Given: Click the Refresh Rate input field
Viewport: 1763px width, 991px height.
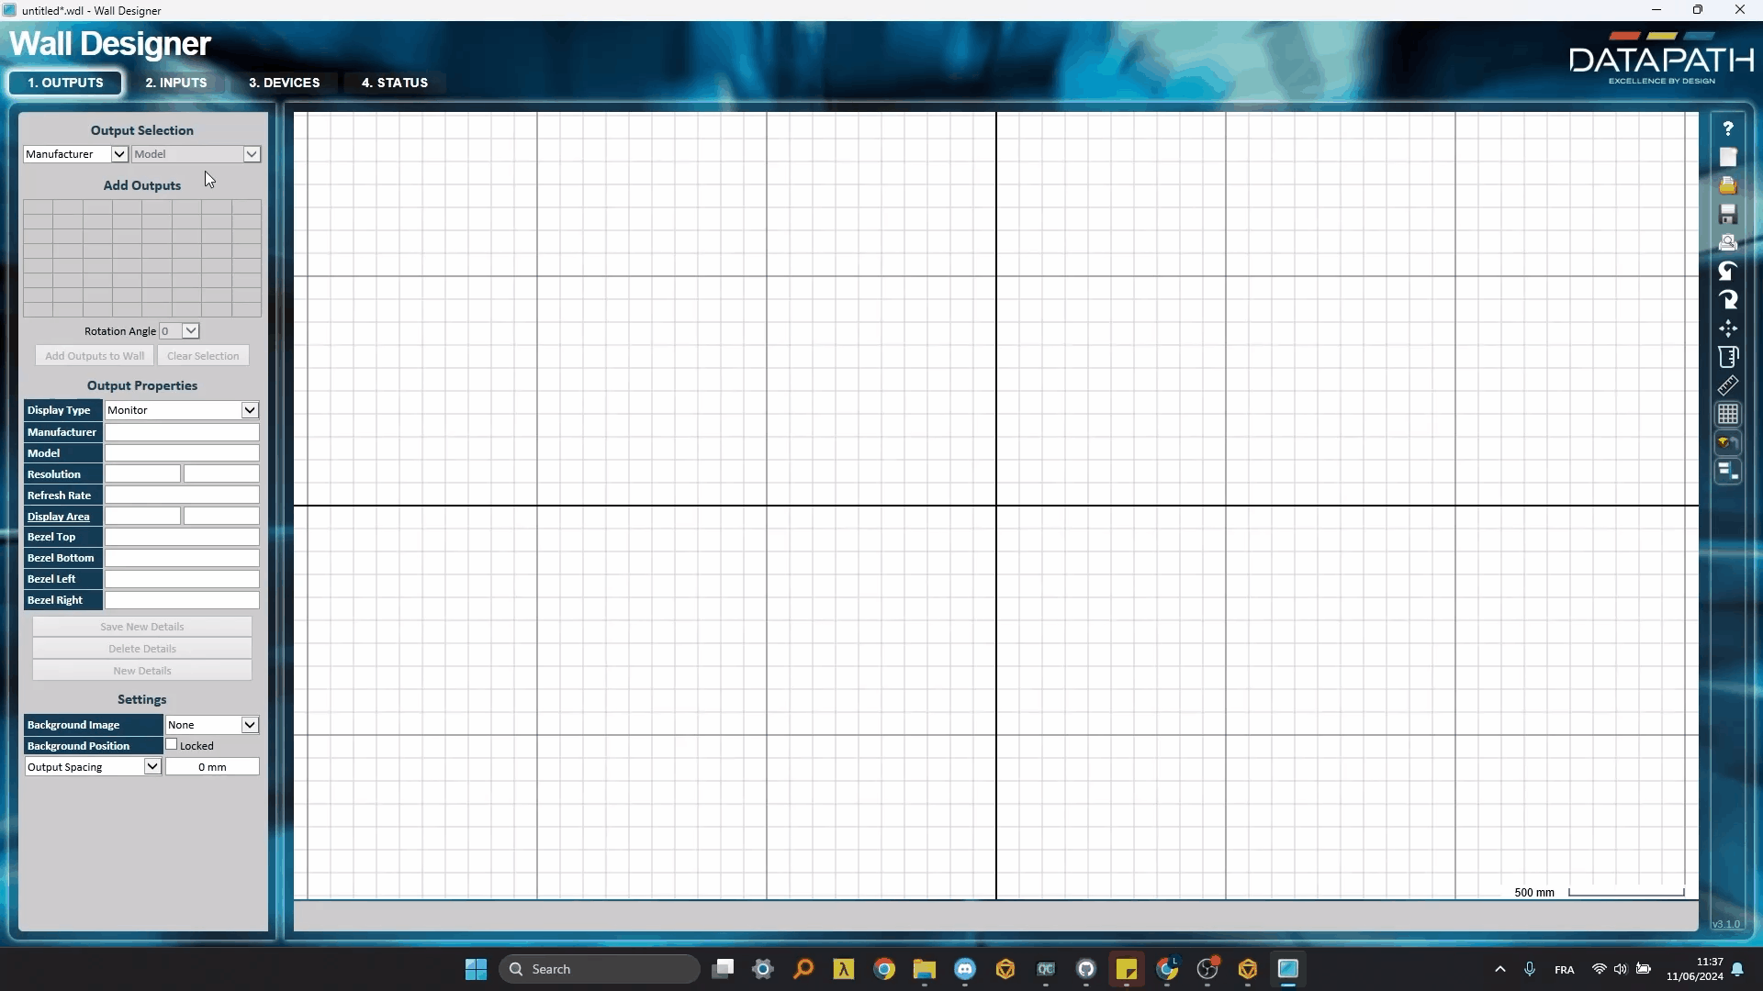Looking at the screenshot, I should (x=182, y=495).
